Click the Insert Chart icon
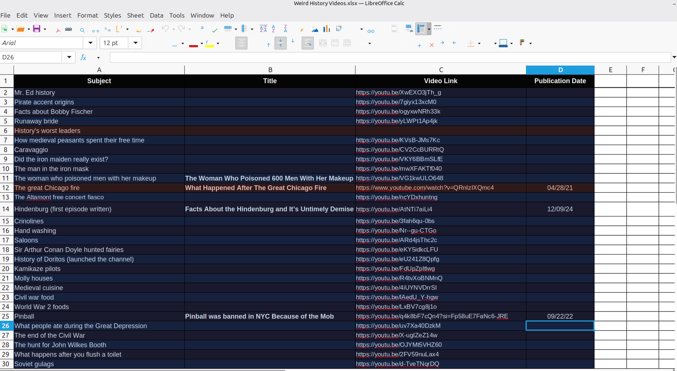The height and width of the screenshot is (371, 677). [327, 28]
